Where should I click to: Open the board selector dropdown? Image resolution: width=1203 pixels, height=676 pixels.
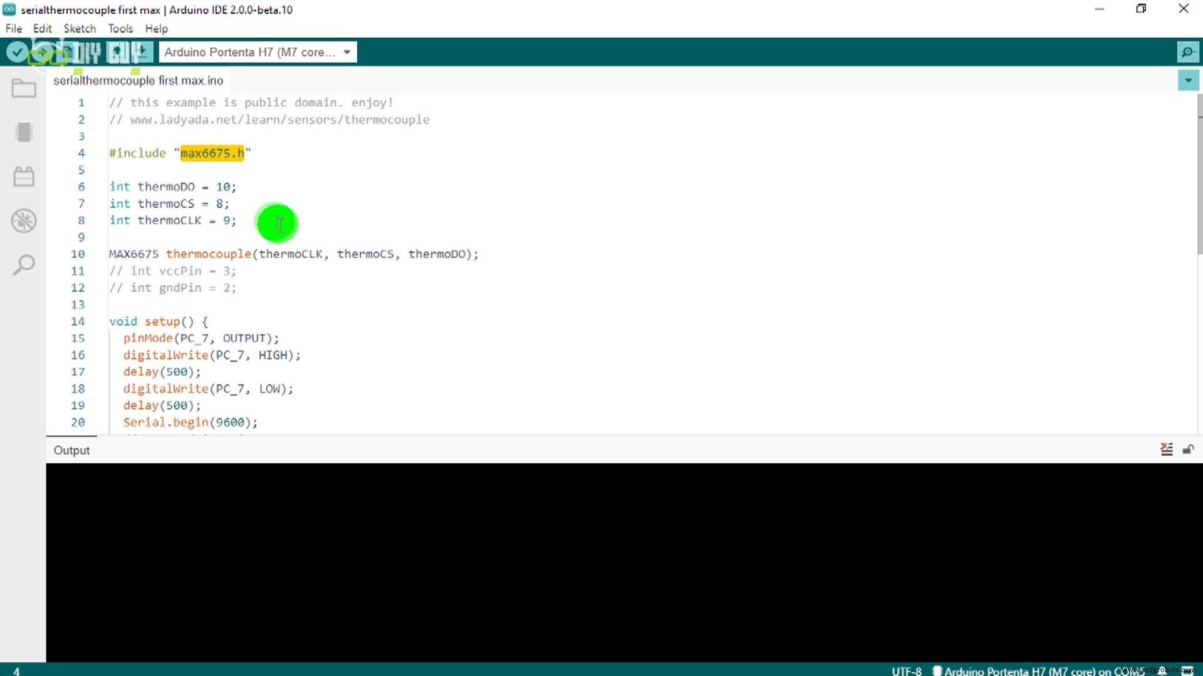tap(251, 52)
